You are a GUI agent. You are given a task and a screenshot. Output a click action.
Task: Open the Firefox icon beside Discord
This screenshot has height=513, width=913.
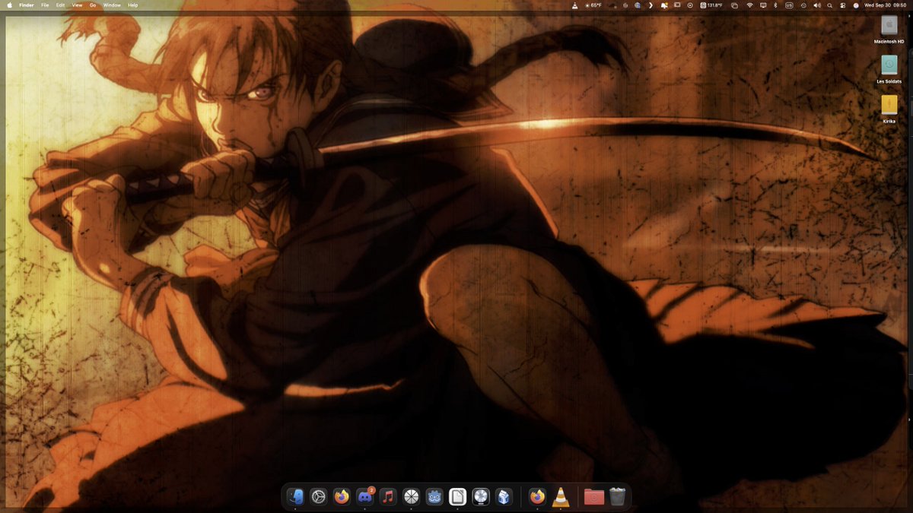[x=342, y=497]
